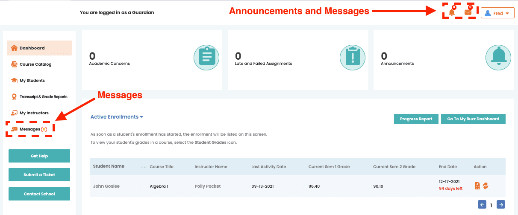Select page number 1 in pagination
518x215 pixels.
pos(492,205)
